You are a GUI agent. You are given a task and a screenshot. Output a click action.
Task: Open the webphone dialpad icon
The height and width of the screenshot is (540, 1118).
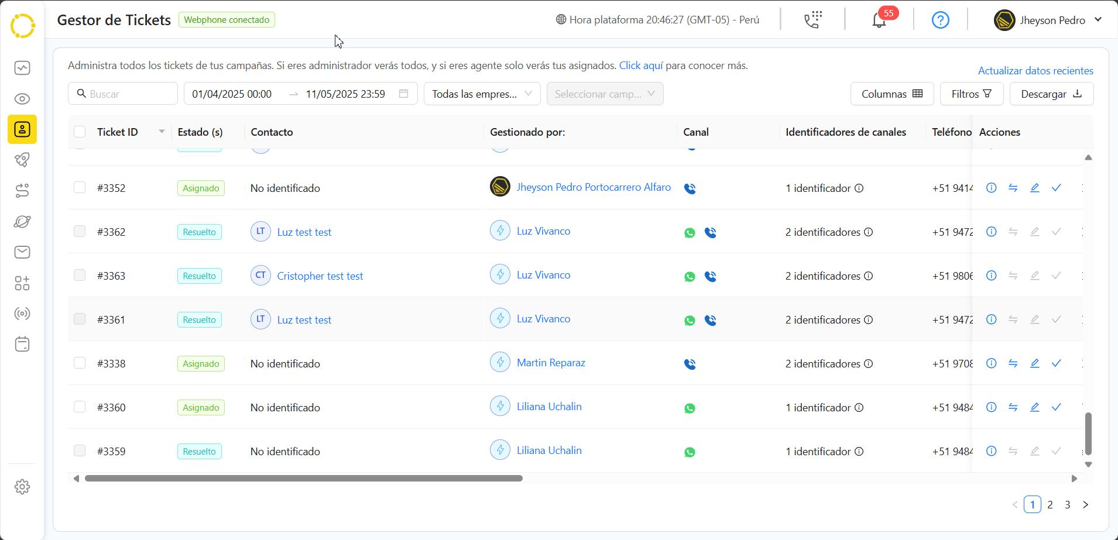(x=812, y=20)
